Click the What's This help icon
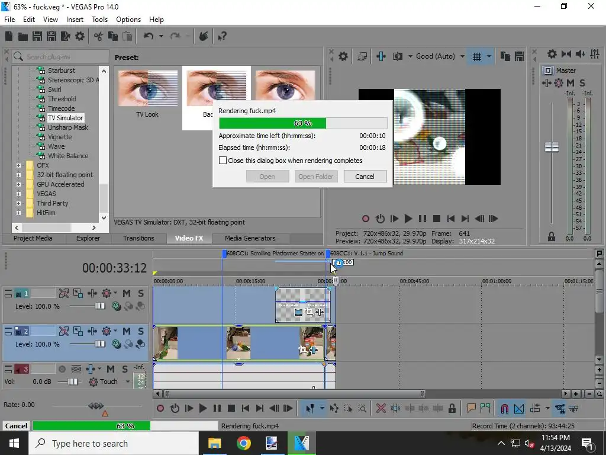Screen dimensions: 606x455 click(222, 36)
